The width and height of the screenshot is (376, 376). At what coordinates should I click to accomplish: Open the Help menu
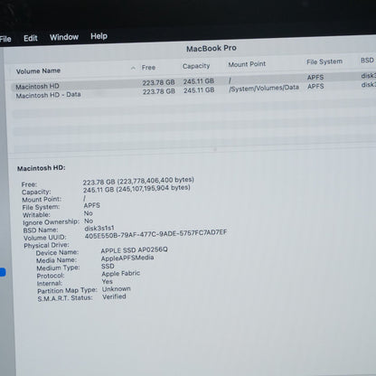tap(99, 36)
